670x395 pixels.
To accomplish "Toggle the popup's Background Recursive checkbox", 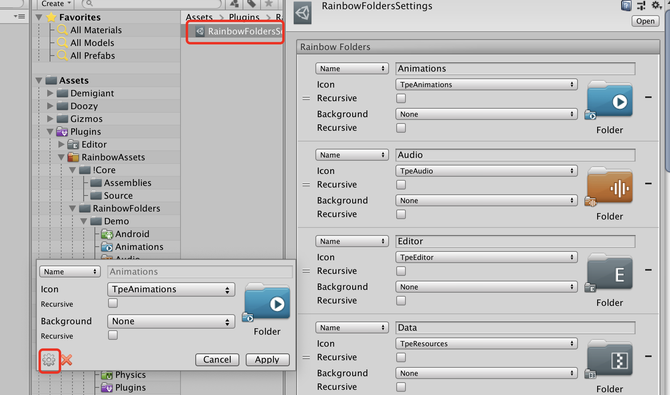I will pyautogui.click(x=113, y=335).
